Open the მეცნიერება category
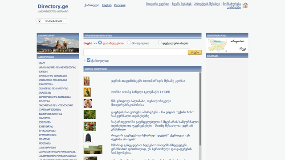 pyautogui.click(x=46, y=126)
